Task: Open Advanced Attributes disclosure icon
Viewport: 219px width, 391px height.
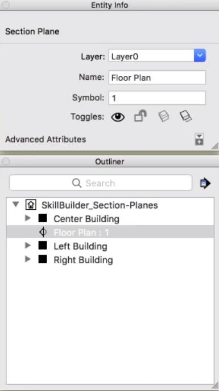Action: [x=199, y=139]
